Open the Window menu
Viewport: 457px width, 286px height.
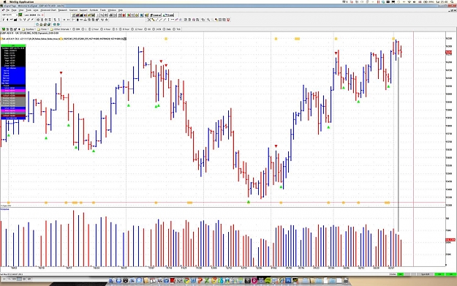[x=112, y=10]
